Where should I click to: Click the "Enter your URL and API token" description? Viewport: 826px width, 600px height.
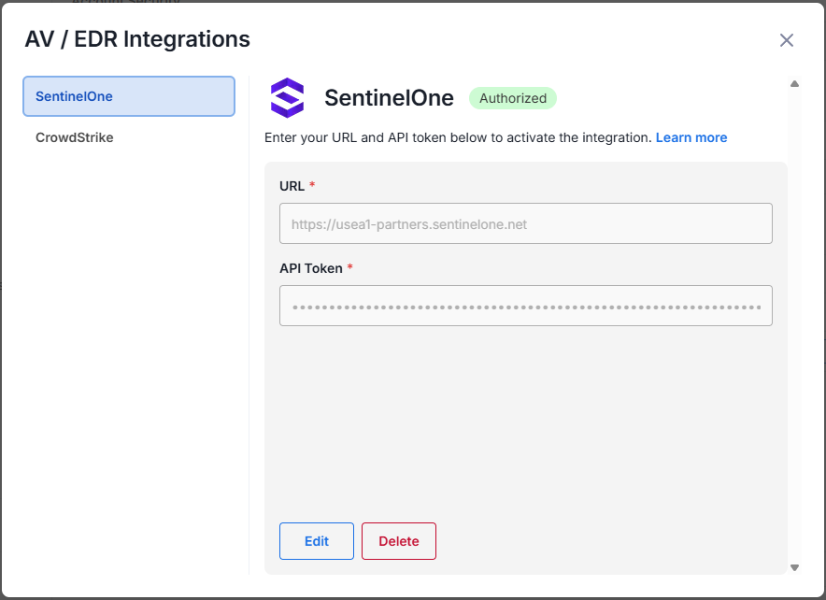[x=458, y=137]
